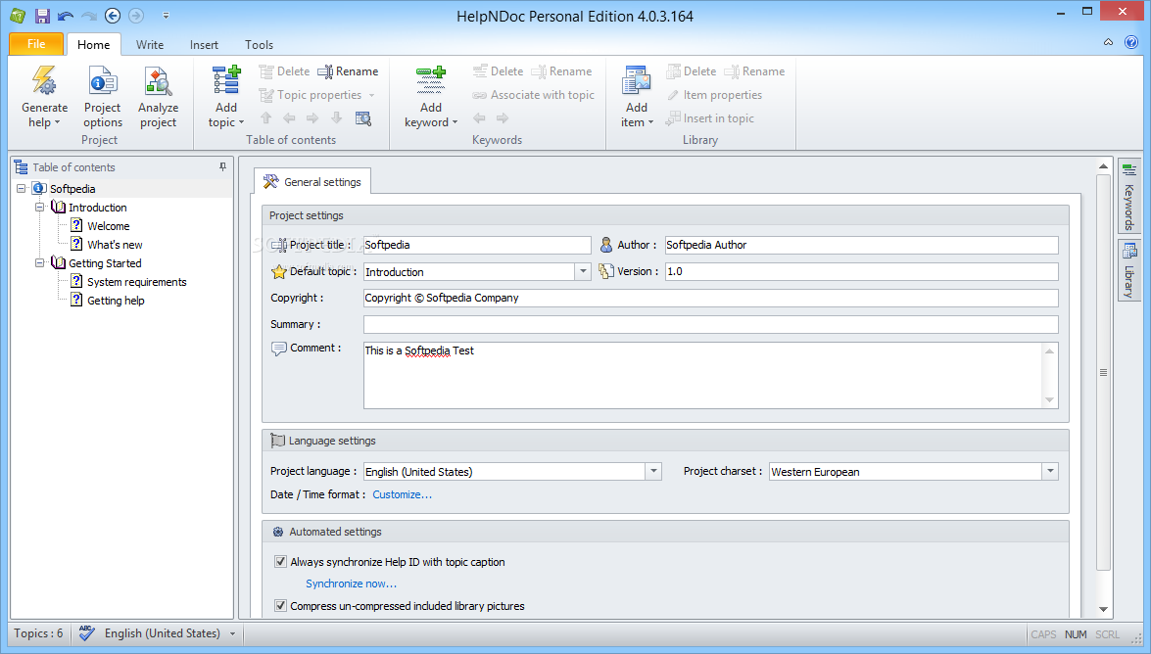Open the Keywords side panel tab
Screen dimensions: 1151x654
(1129, 197)
